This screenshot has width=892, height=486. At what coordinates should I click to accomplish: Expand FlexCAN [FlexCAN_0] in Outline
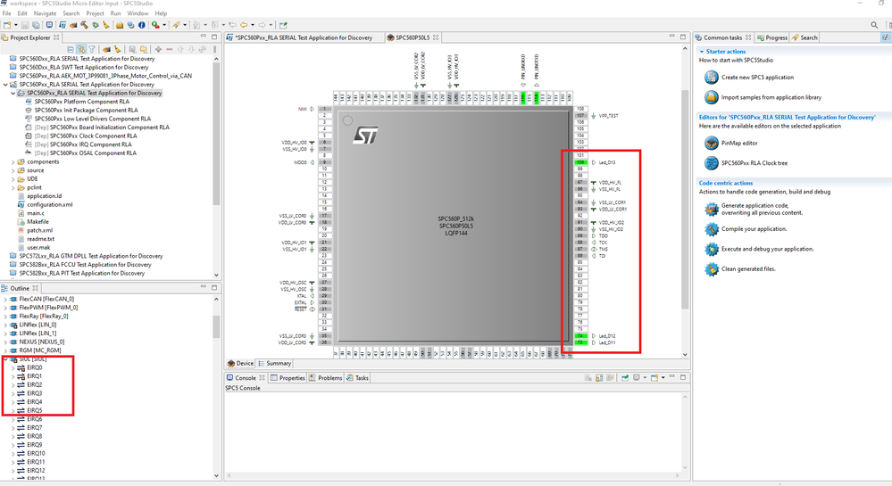click(5, 299)
